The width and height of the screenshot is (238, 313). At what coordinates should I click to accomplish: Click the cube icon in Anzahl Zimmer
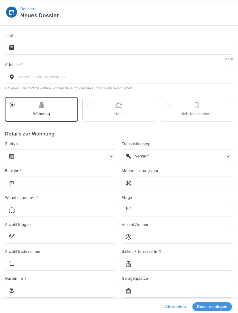[128, 237]
